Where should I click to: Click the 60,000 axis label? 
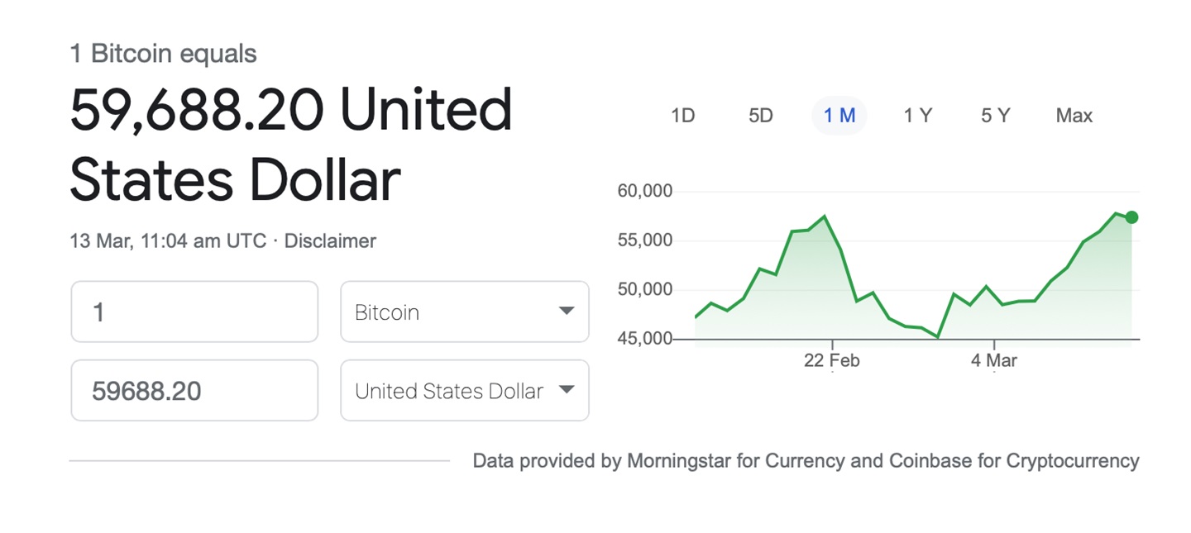click(645, 192)
